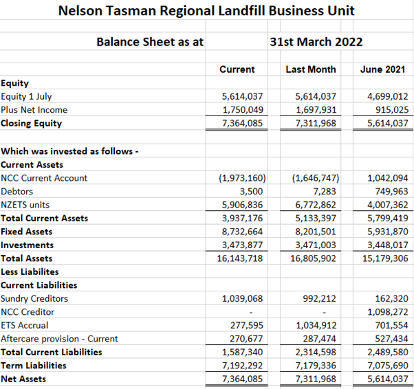This screenshot has width=414, height=389.
Task: Click the June 2021 total 5,799,419
Action: pos(388,219)
